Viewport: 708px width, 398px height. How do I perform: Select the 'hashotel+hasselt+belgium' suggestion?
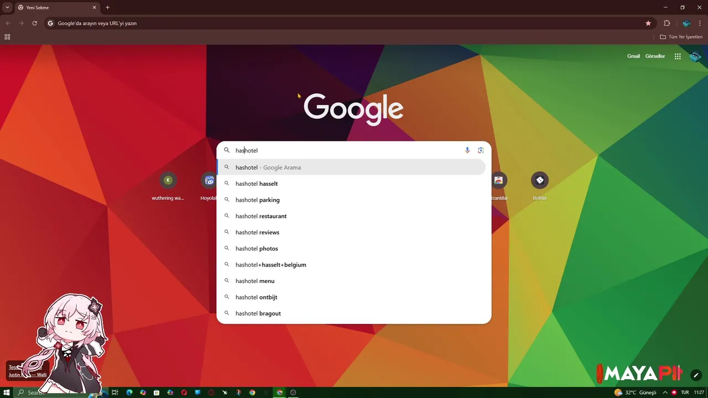click(x=351, y=265)
